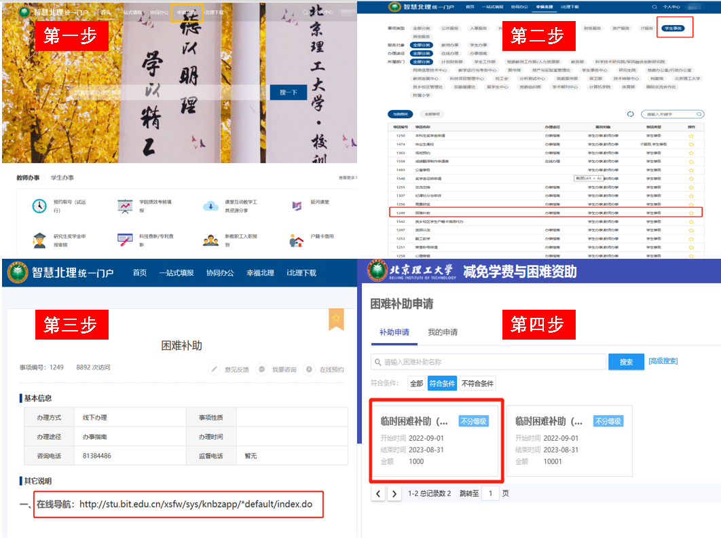Image resolution: width=721 pixels, height=542 pixels.
Task: Open the 课堂互动教学工具资源分享 cloud icon
Action: 210,206
